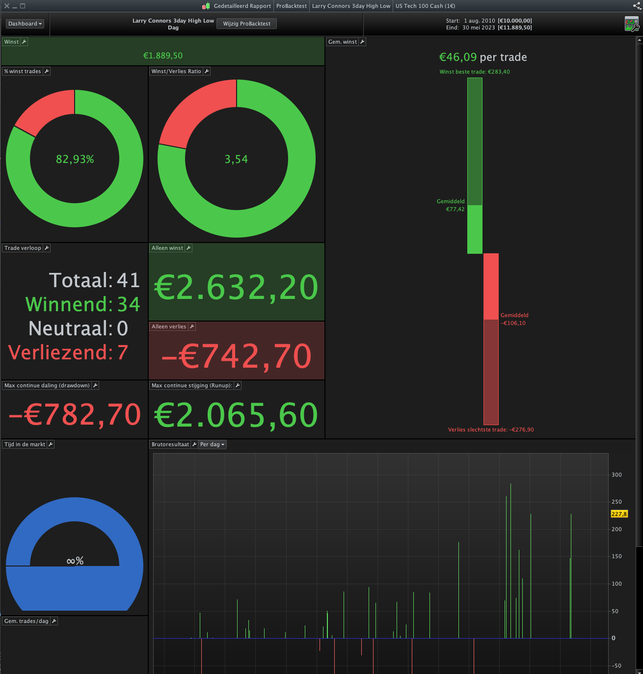
Task: Click the 150 label on chart axis
Action: [616, 556]
